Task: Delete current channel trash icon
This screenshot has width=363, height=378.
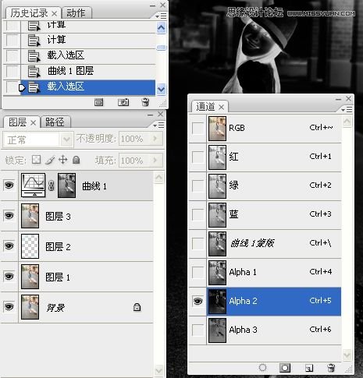Action: point(331,368)
